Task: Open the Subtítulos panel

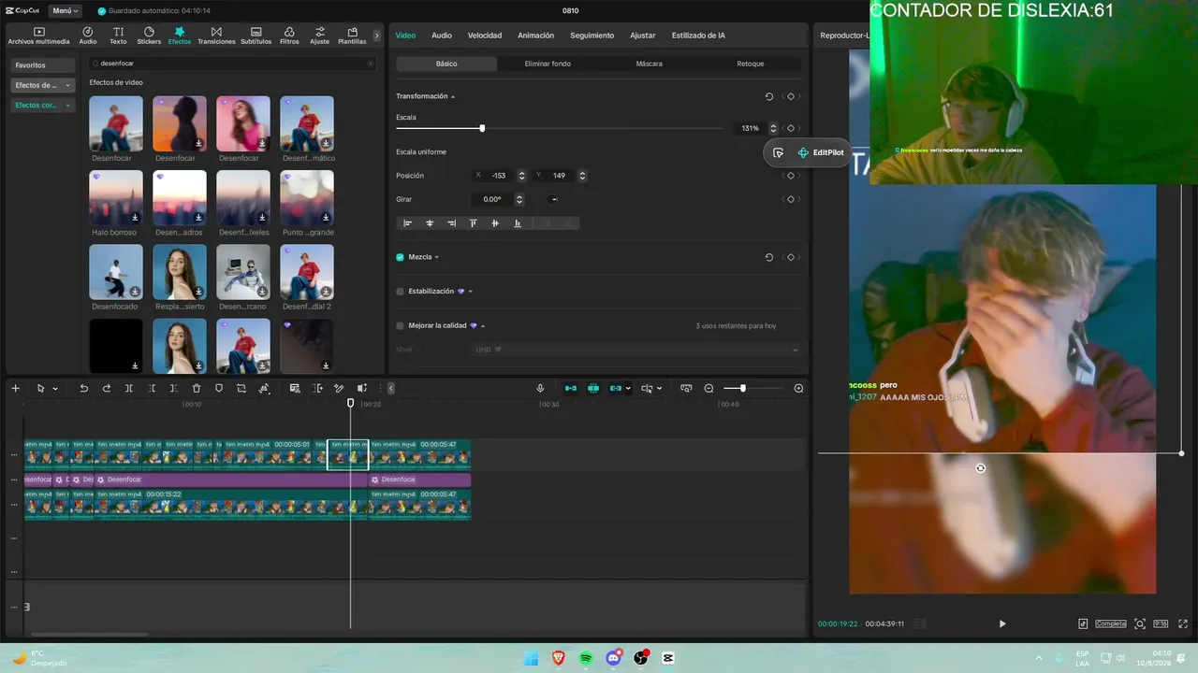Action: pyautogui.click(x=256, y=36)
